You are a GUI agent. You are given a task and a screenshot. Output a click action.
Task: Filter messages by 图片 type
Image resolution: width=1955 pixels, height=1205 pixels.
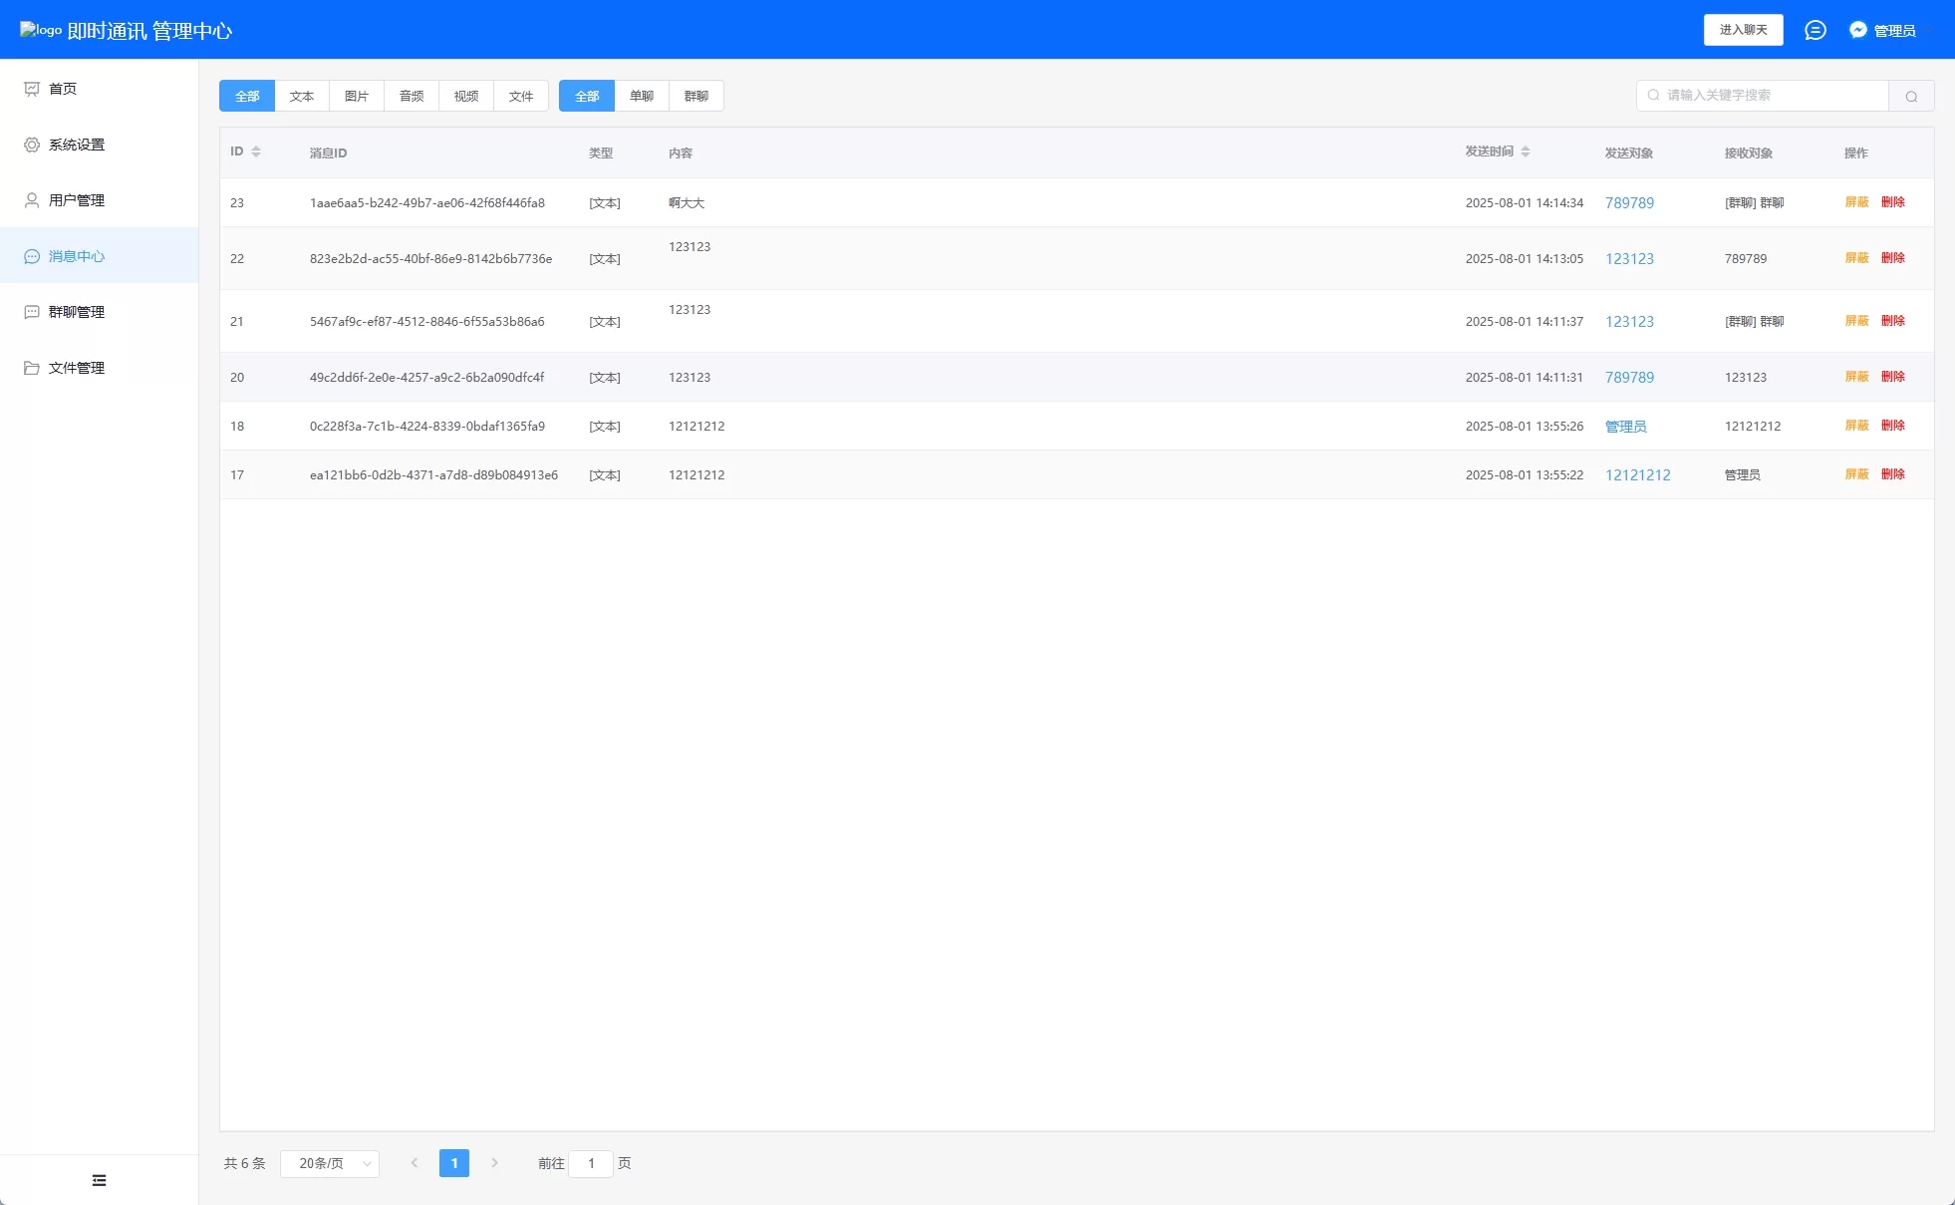(356, 96)
